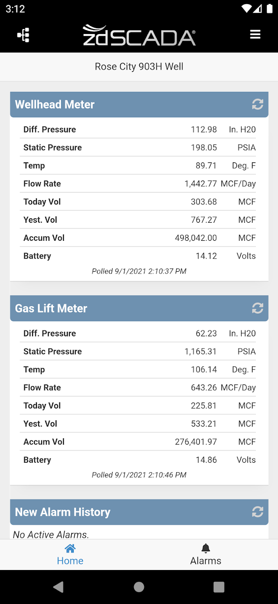Tap the Alarms bell icon
Screen dimensions: 278x604
click(206, 548)
